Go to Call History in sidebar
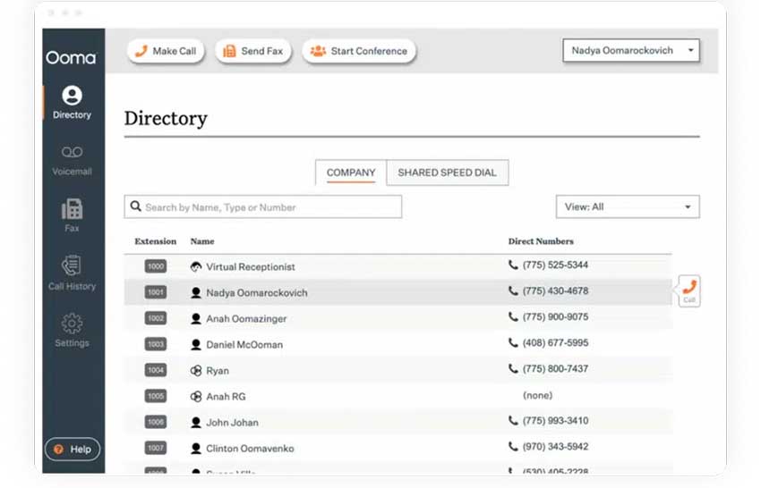The width and height of the screenshot is (761, 488). 72,273
